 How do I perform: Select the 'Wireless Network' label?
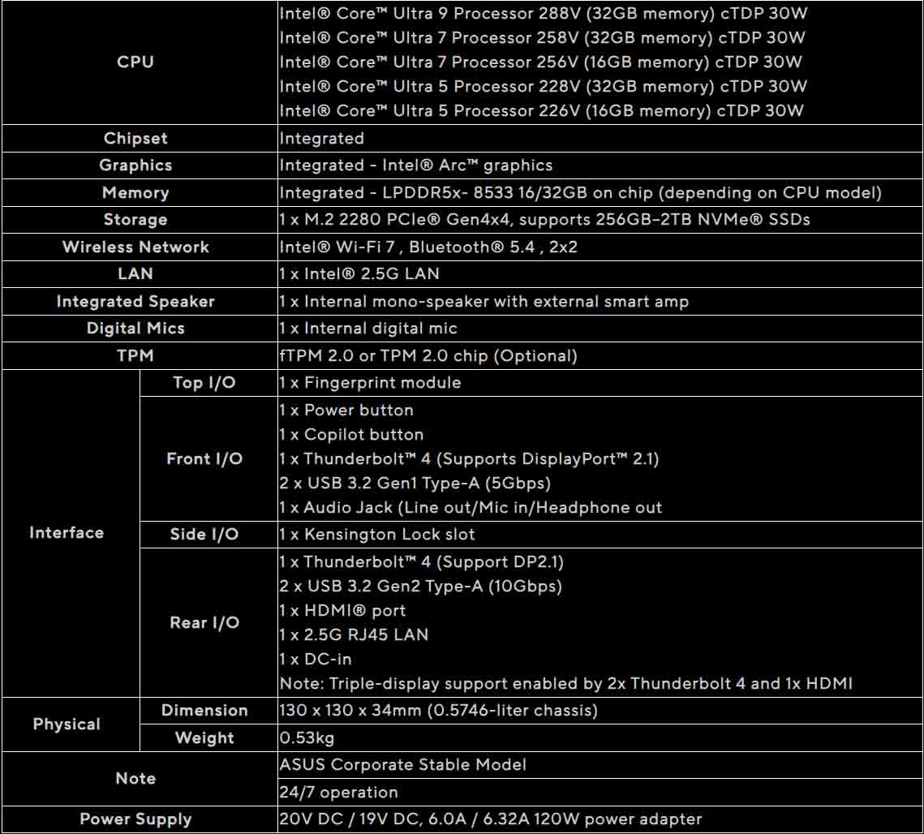[135, 247]
